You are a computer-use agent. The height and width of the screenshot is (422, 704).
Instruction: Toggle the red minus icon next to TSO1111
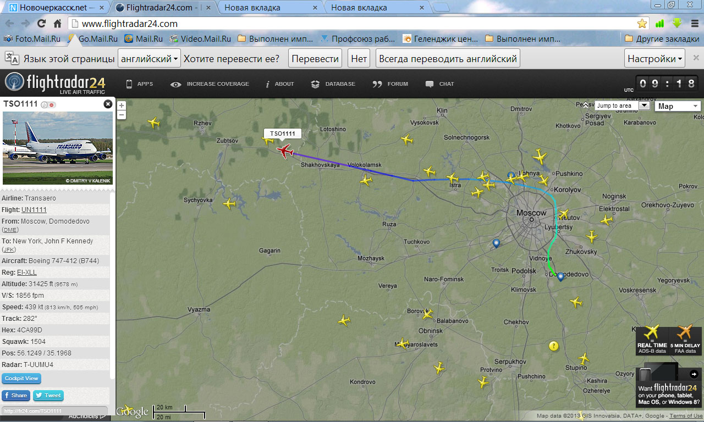click(x=52, y=104)
